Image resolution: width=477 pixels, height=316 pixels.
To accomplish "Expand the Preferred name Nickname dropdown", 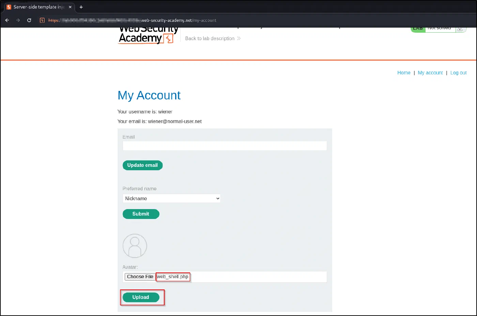I will click(171, 199).
